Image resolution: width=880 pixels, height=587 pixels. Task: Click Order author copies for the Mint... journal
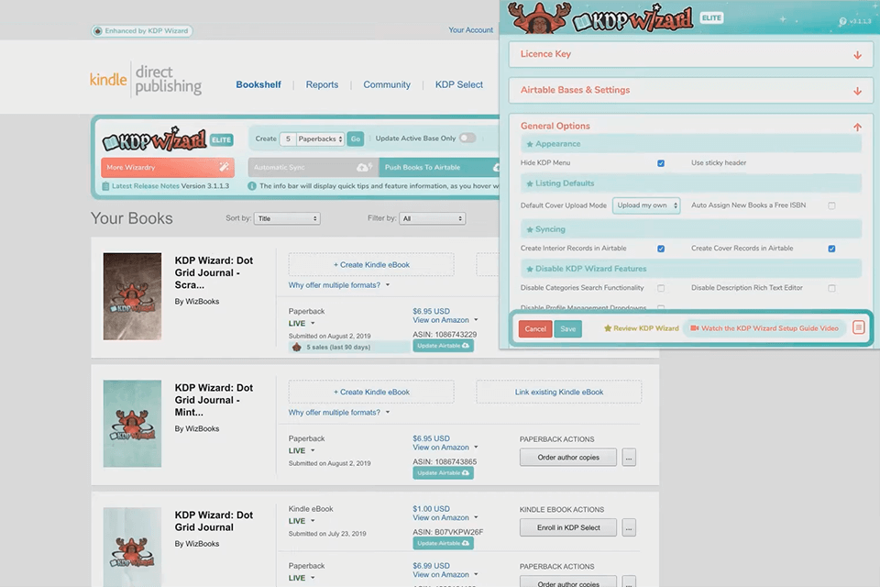pos(568,458)
